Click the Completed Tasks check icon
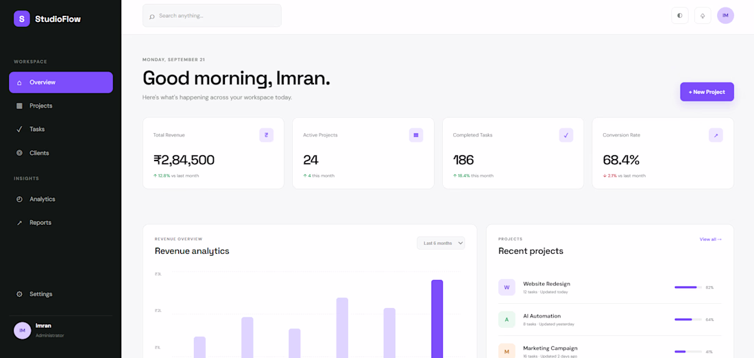The height and width of the screenshot is (358, 754). (566, 135)
